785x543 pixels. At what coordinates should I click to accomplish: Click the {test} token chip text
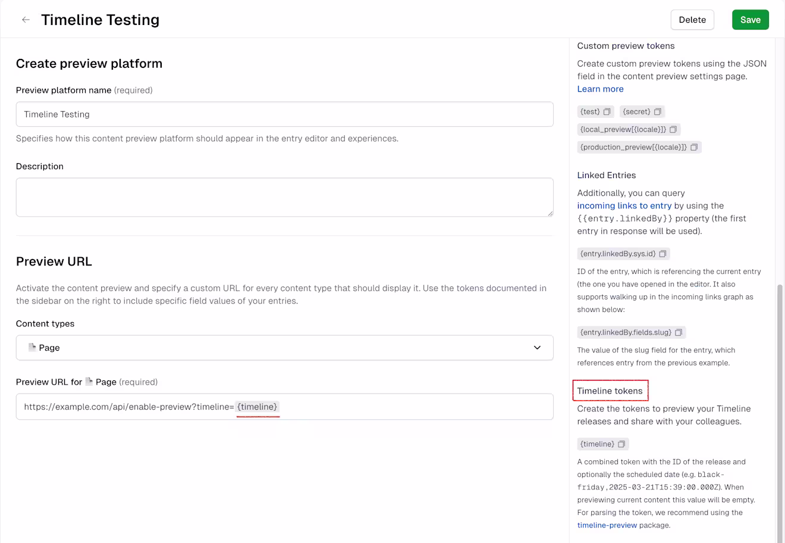(x=590, y=112)
